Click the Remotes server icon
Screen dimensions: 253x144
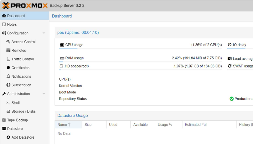[x=8, y=50]
